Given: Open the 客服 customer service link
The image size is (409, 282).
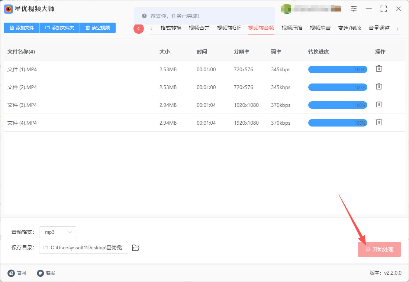Looking at the screenshot, I should click(x=46, y=273).
